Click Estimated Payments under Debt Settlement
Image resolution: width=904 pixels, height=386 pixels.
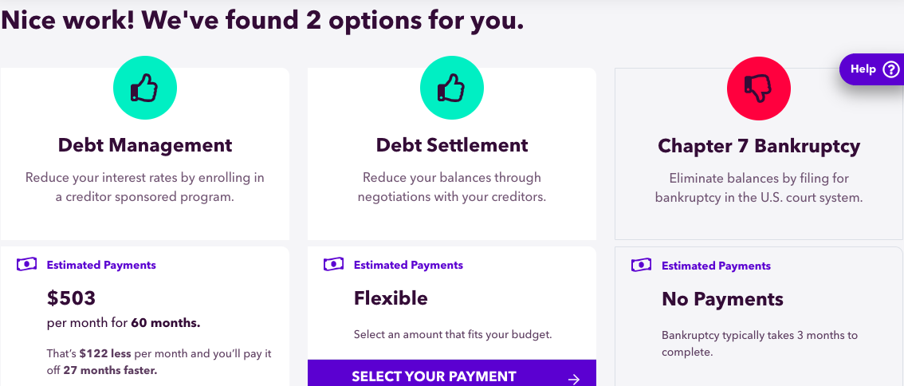(x=408, y=266)
